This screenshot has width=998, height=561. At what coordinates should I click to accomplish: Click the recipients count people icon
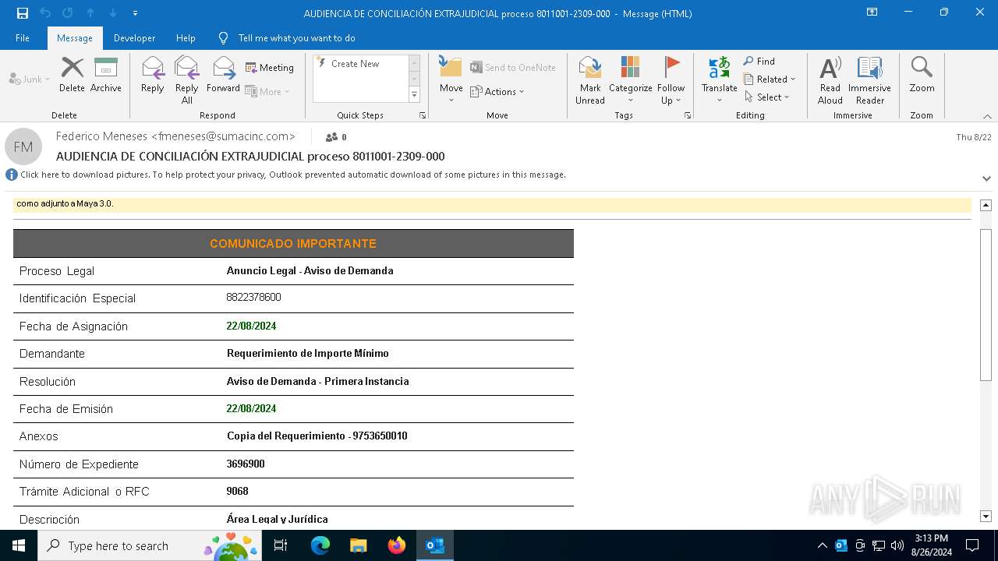[x=331, y=137]
